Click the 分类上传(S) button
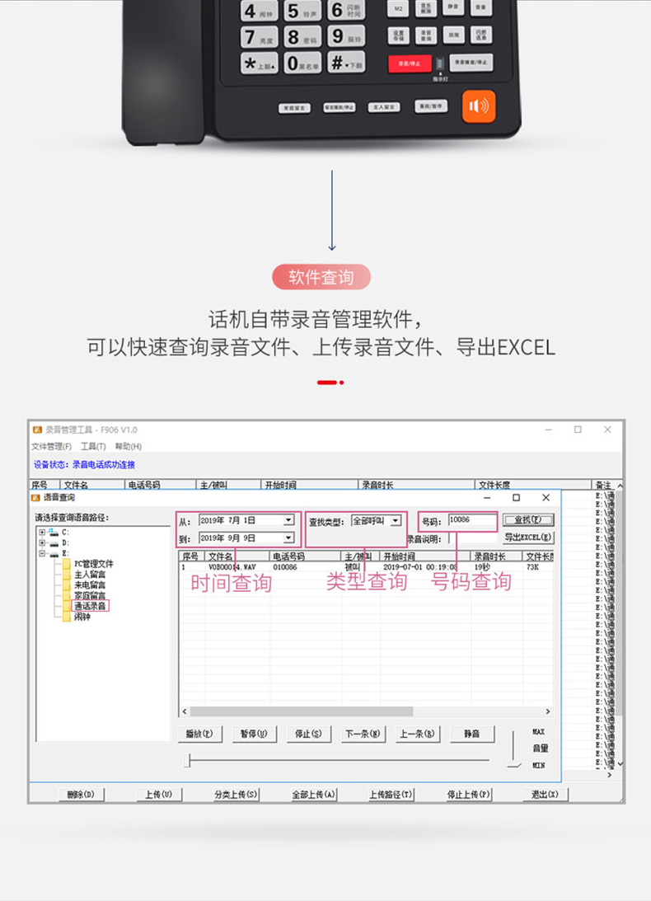The height and width of the screenshot is (901, 651). pos(237,795)
